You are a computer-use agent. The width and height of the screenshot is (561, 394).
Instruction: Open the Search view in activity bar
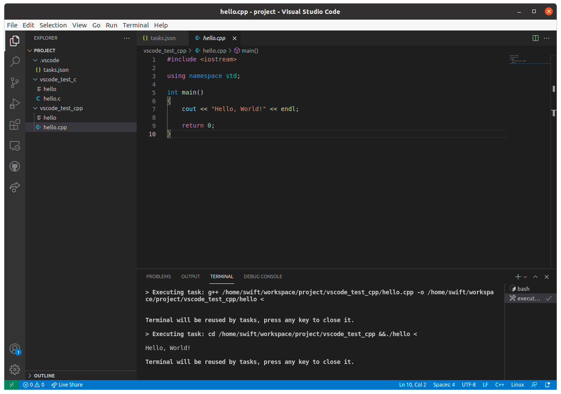coord(15,61)
